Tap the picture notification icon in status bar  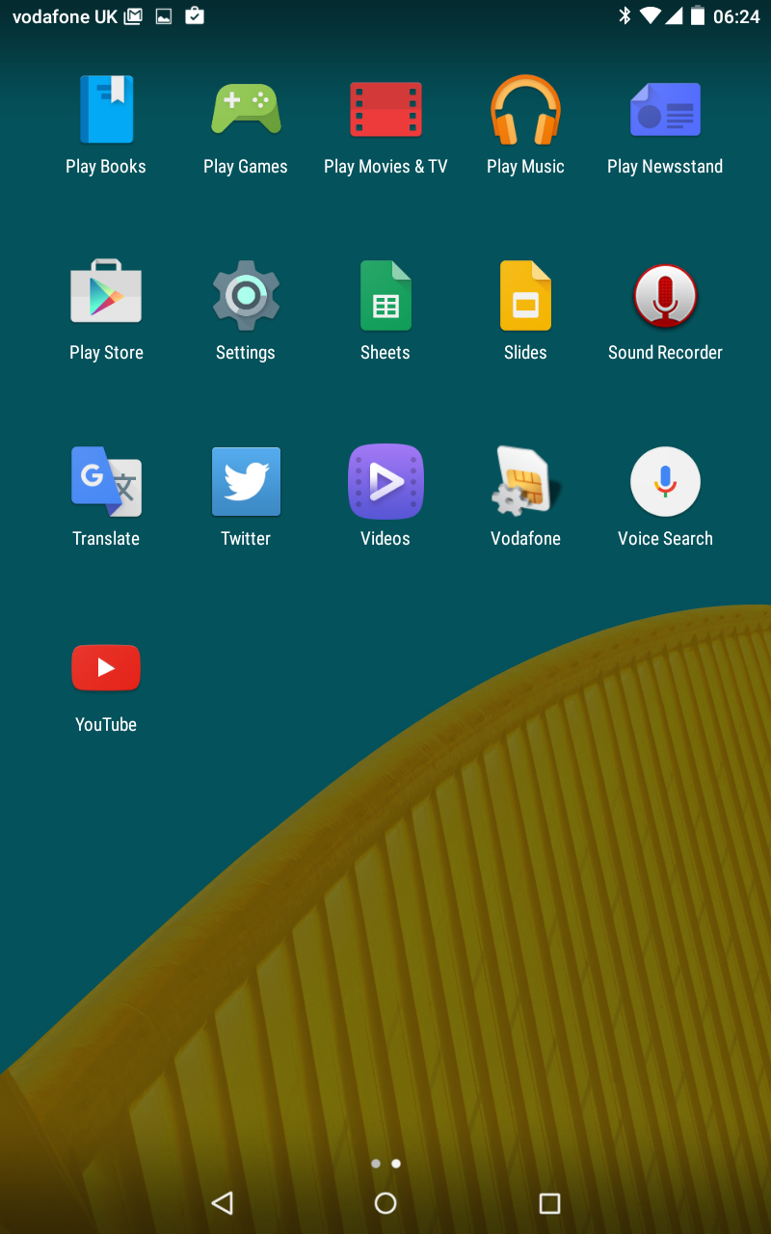point(164,16)
